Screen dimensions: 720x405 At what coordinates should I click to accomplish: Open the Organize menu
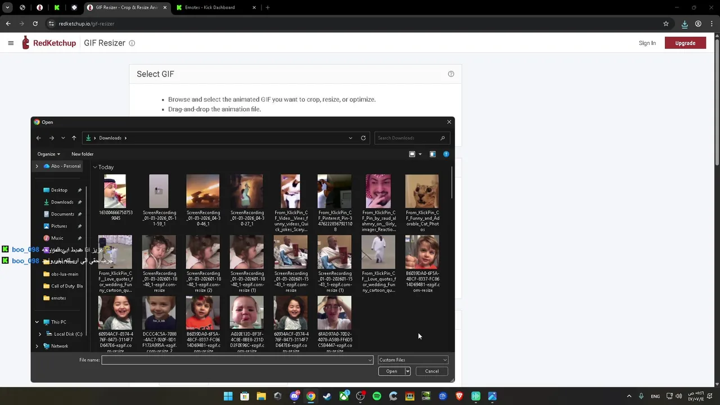pyautogui.click(x=48, y=154)
